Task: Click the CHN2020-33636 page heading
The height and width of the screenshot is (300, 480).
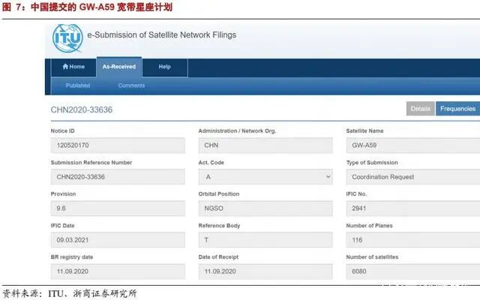Action: tap(82, 109)
